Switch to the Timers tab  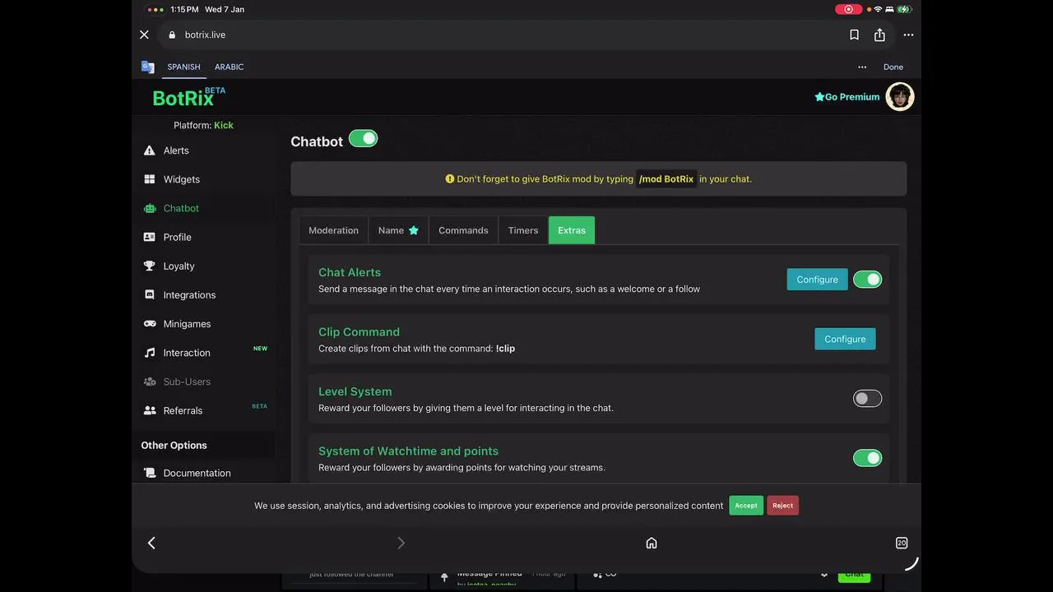(523, 230)
